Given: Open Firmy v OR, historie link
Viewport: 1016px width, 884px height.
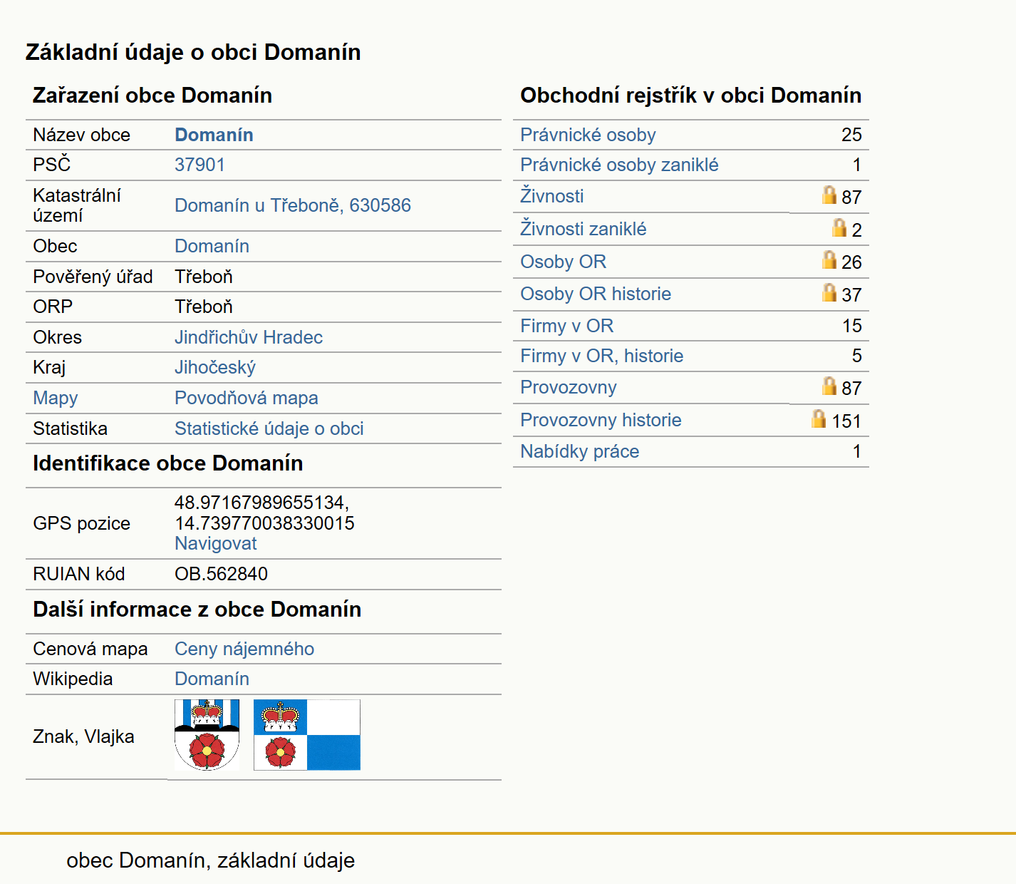Looking at the screenshot, I should click(601, 356).
